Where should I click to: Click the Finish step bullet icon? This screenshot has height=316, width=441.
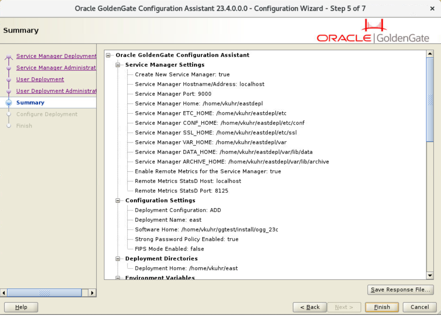pos(9,126)
